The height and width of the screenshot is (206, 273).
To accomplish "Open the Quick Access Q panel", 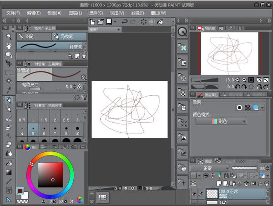I will [x=182, y=31].
